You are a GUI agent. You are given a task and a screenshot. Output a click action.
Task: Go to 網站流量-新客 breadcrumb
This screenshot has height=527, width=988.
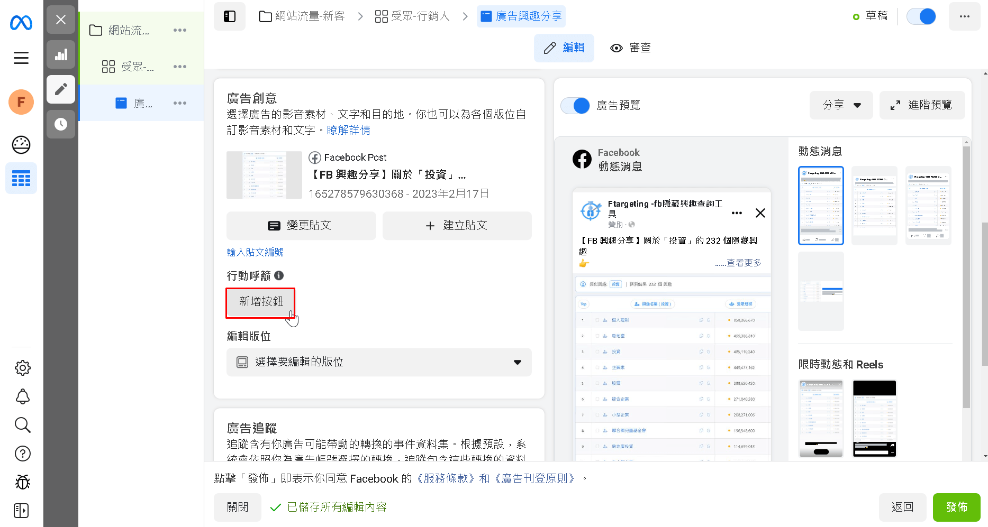point(302,16)
